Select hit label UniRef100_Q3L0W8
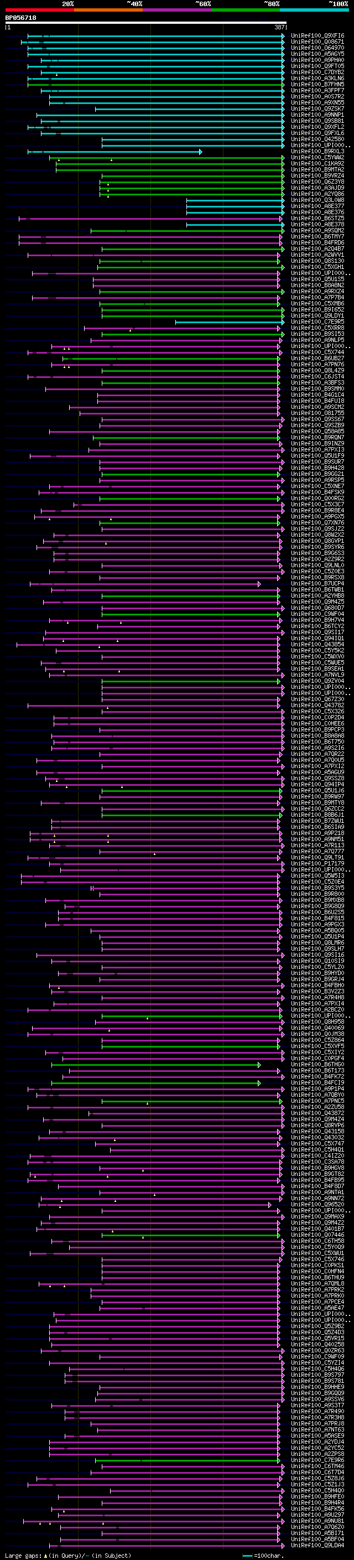The image size is (354, 1560). click(317, 200)
